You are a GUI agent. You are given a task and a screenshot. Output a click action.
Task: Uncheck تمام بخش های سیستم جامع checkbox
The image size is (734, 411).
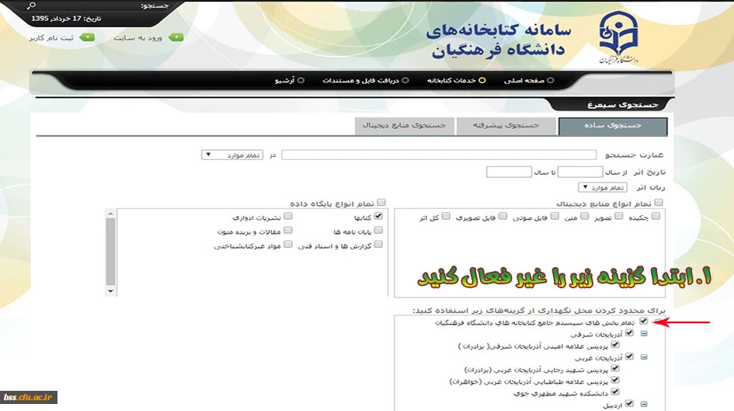(x=643, y=321)
